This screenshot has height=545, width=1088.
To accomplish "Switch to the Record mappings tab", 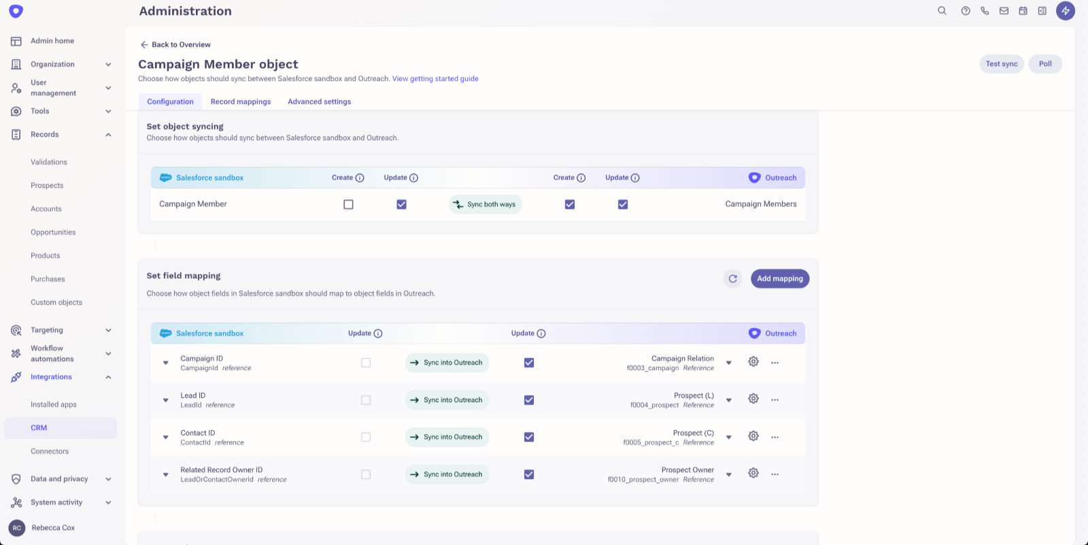I will (241, 101).
